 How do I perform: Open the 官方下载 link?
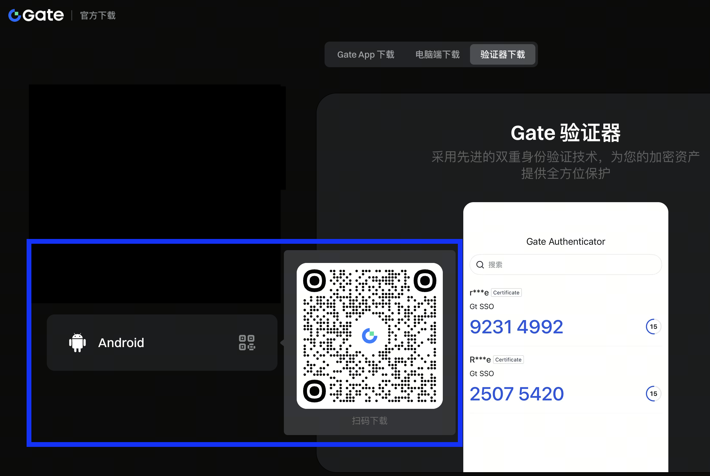click(97, 15)
